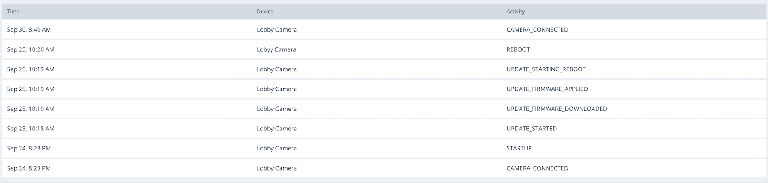768x183 pixels.
Task: Select the Sep 25, 10:20 AM timestamp
Action: [31, 49]
